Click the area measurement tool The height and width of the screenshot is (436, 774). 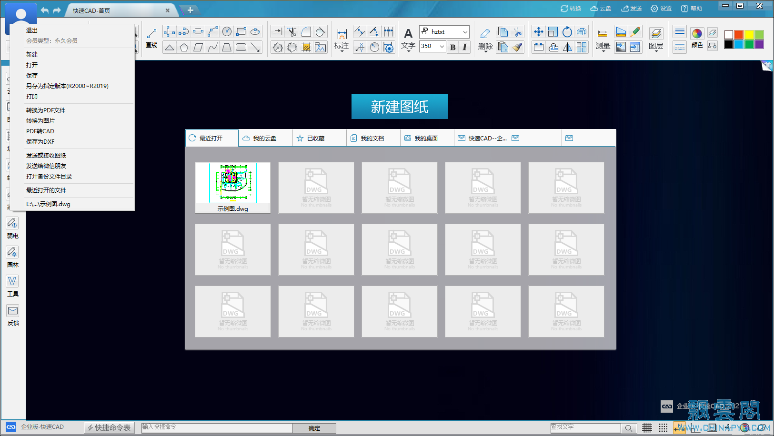click(x=621, y=32)
